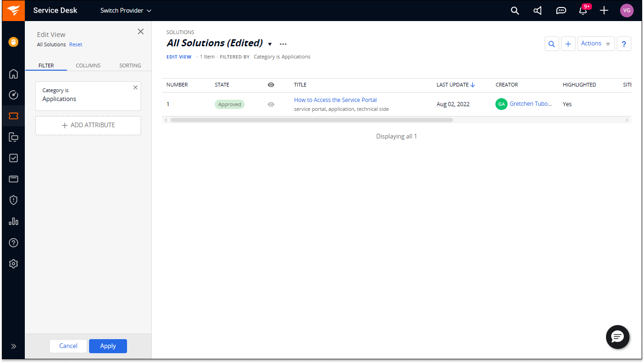Open the help button beside Actions
Image resolution: width=644 pixels, height=363 pixels.
pos(624,44)
